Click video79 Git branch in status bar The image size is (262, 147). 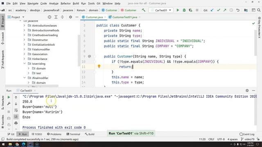[248, 139]
